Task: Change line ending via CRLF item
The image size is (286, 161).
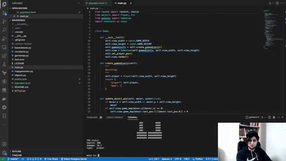Action: [187, 159]
